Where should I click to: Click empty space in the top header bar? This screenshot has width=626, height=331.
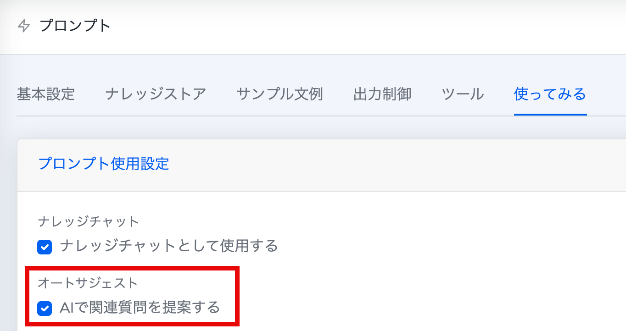coord(367,26)
